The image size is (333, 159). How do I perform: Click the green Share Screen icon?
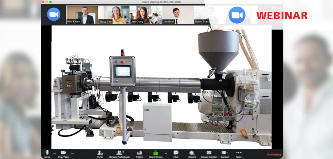156,153
